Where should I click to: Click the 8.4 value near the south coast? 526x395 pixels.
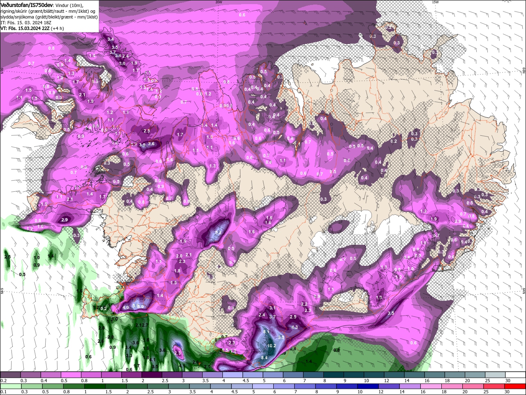point(264,358)
